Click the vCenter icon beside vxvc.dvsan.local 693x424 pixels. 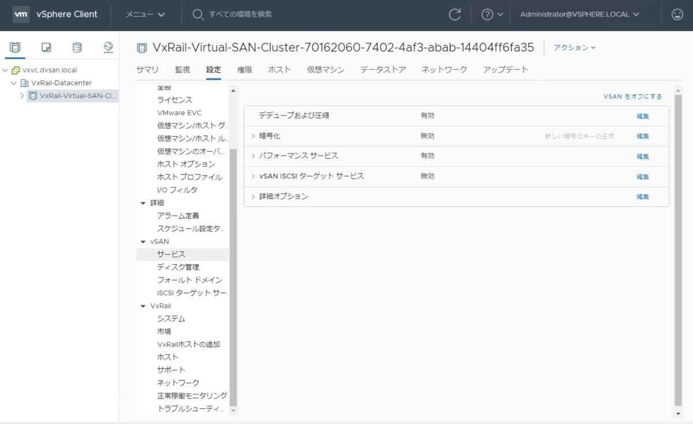16,70
